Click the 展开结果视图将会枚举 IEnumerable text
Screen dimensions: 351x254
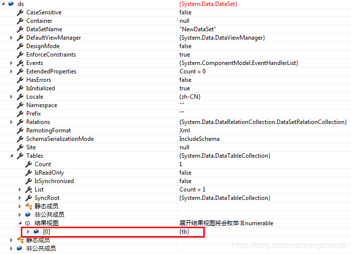(226, 223)
